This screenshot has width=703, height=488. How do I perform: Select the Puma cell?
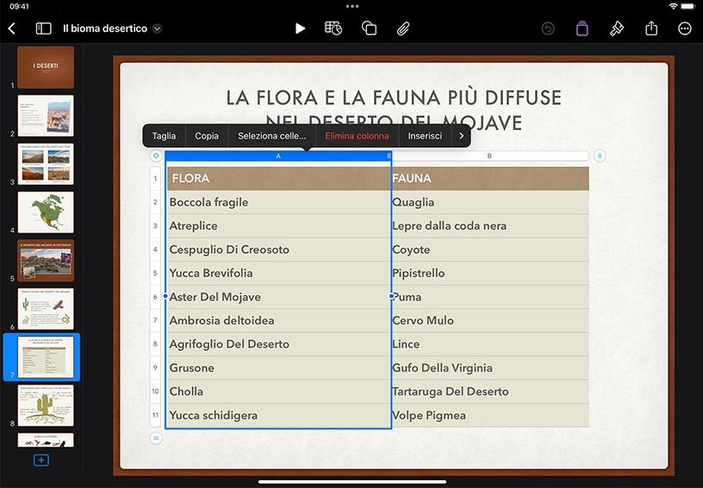click(x=490, y=297)
